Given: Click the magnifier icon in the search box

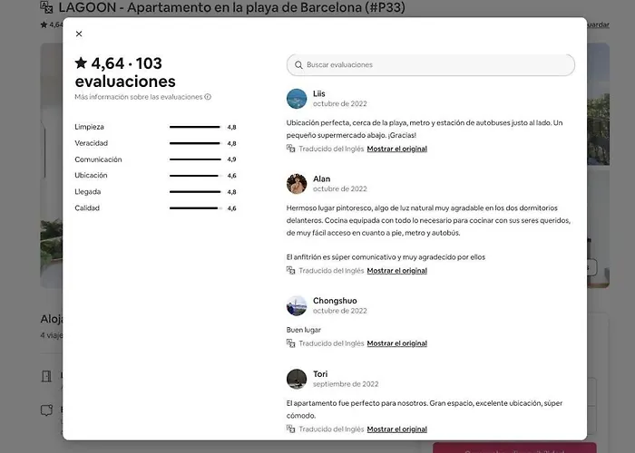Looking at the screenshot, I should point(298,64).
